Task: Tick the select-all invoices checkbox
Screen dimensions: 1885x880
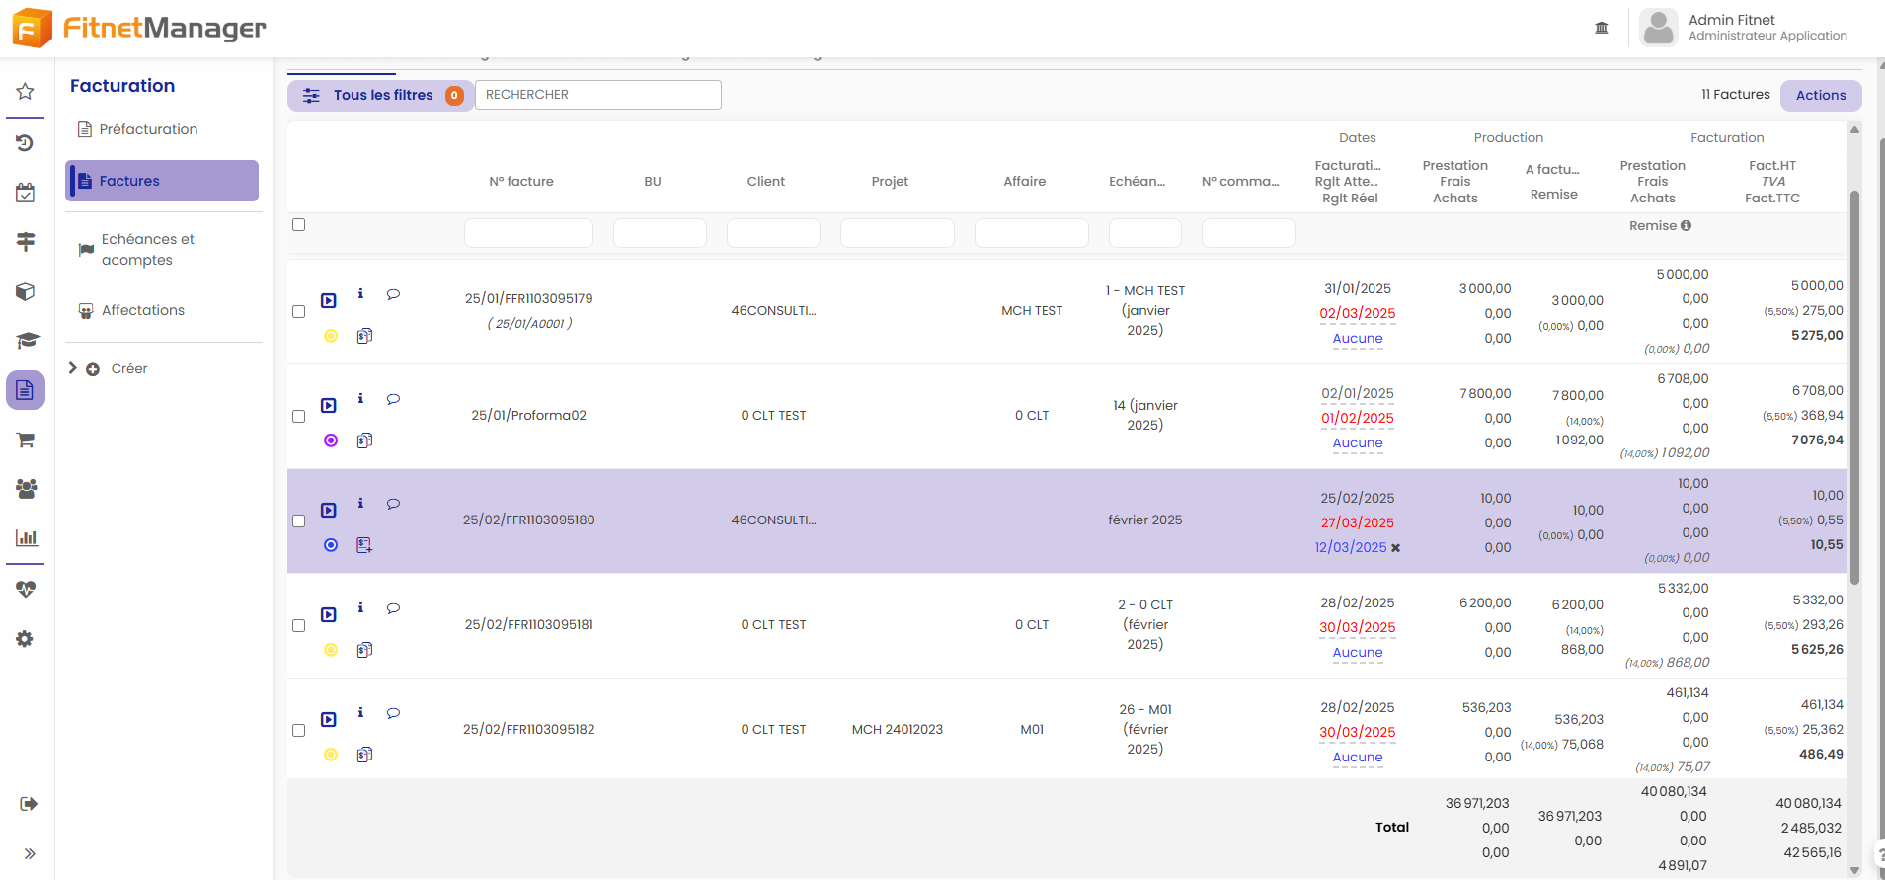Action: (299, 225)
